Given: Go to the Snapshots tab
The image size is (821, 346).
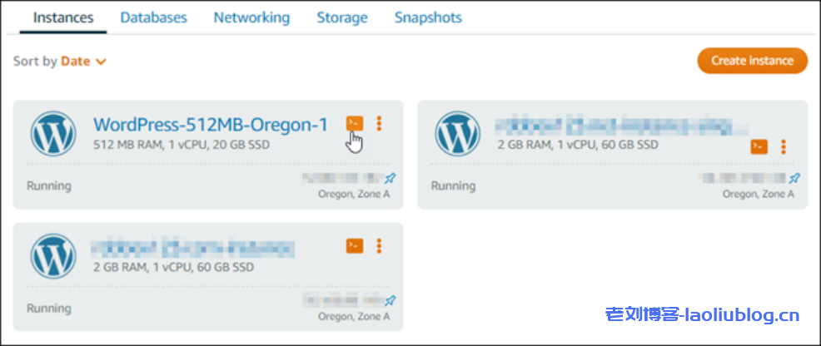Looking at the screenshot, I should coord(428,17).
